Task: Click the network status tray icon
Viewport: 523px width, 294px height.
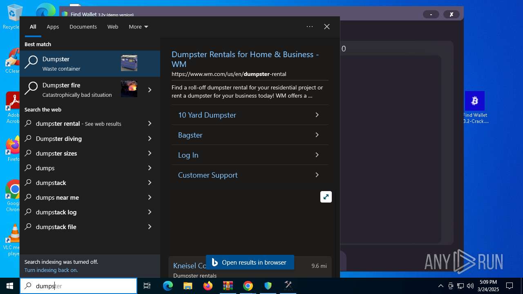Action: point(460,286)
